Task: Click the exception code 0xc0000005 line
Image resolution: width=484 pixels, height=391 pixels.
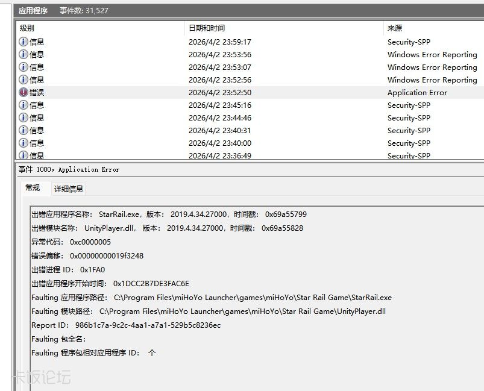Action: [x=71, y=242]
